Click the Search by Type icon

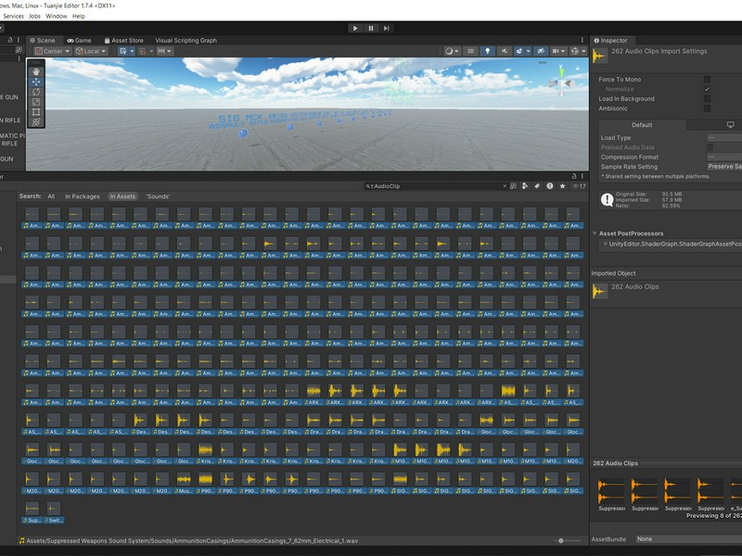525,186
